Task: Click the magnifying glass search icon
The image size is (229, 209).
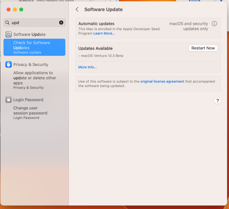Action: click(7, 23)
